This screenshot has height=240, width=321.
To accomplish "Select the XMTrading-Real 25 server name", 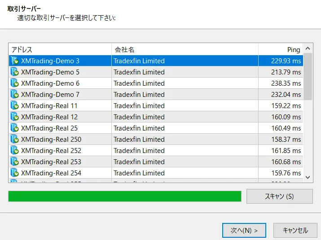I will [49, 128].
